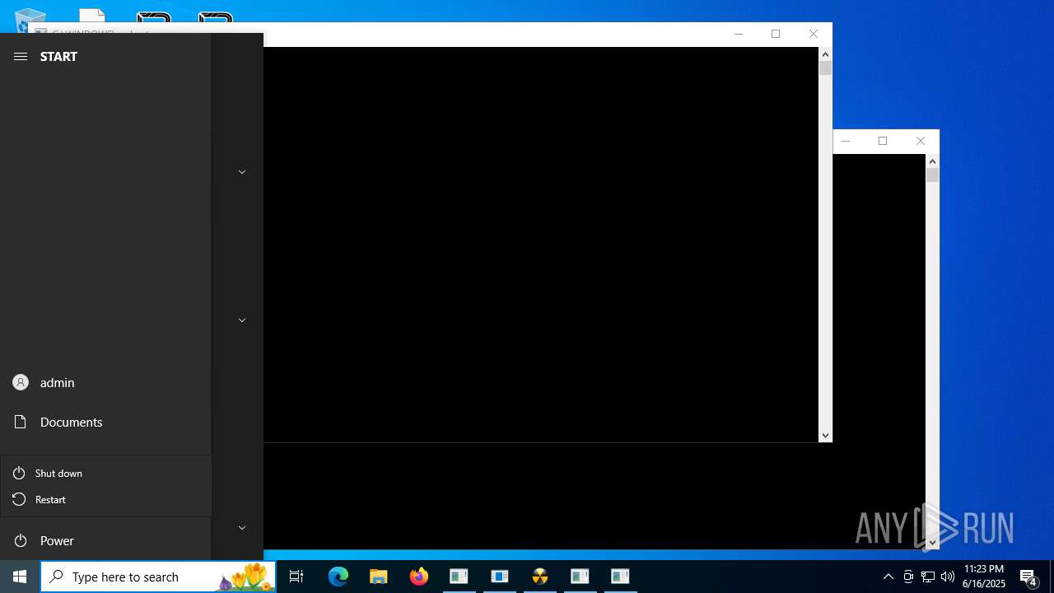Minimize the front console window
This screenshot has width=1054, height=593.
pos(738,34)
